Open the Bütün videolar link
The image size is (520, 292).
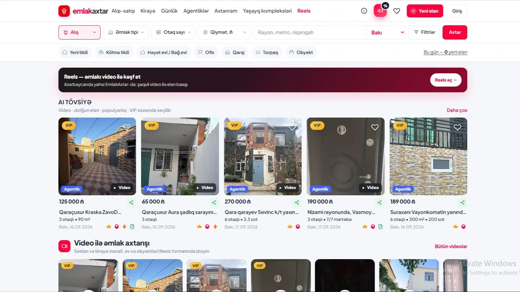451,246
